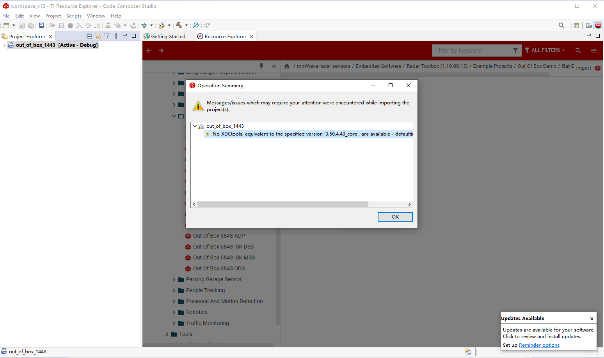This screenshot has height=358, width=604.
Task: Expand the Tools folder
Action: click(167, 334)
